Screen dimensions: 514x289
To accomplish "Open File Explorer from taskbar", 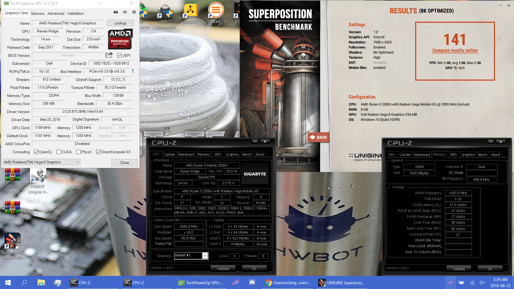I will coord(41,283).
